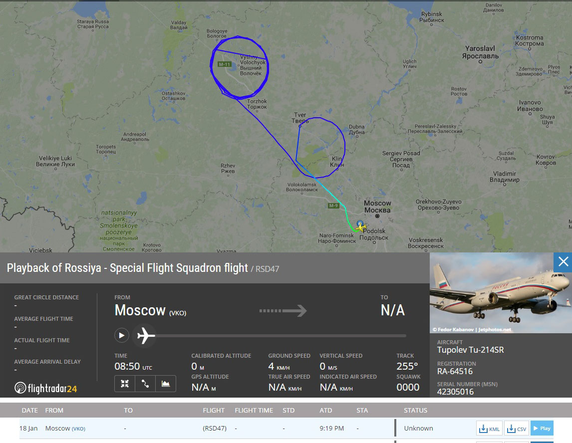Click the FLIGHT column header
This screenshot has width=572, height=443.
pos(214,411)
